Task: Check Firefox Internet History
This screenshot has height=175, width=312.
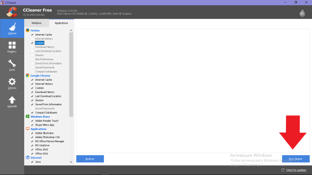Action: point(32,39)
